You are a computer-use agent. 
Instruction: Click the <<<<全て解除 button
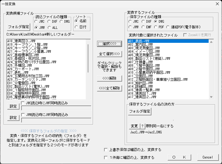click(x=109, y=88)
